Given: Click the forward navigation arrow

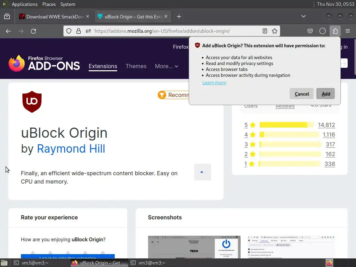Looking at the screenshot, I should click(x=21, y=31).
